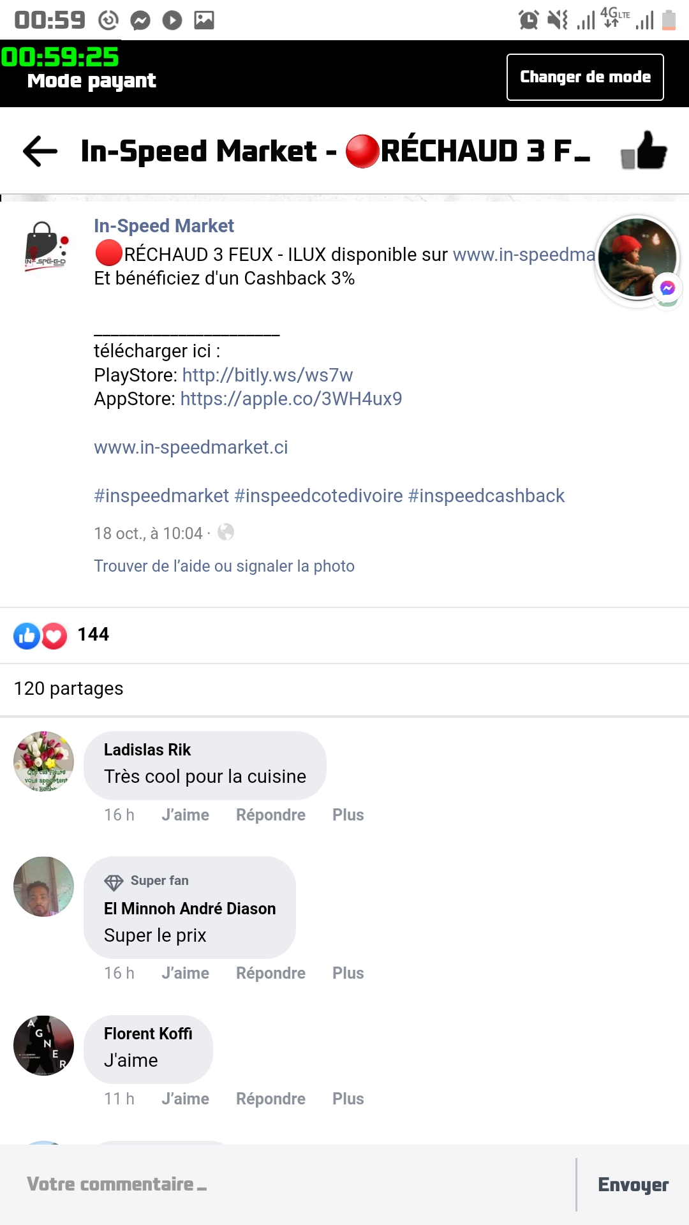Click the thumbs-up like icon in header
Image resolution: width=689 pixels, height=1225 pixels.
[644, 151]
